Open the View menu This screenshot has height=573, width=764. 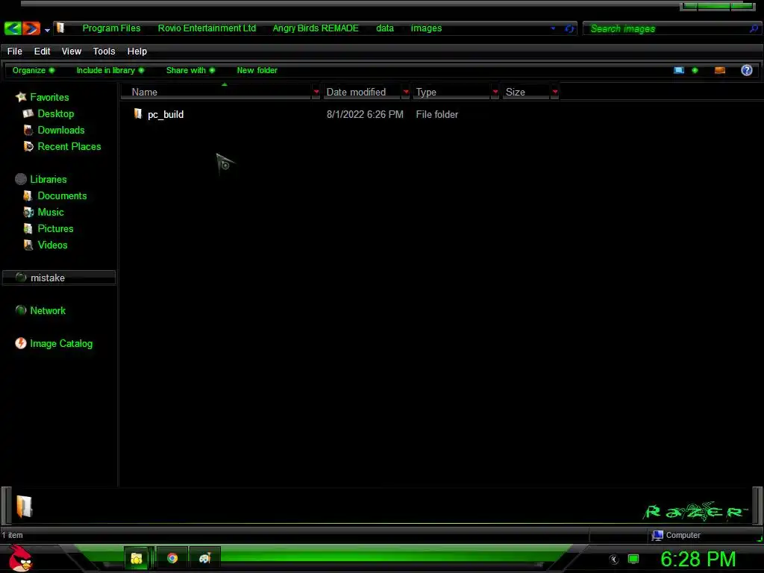point(71,51)
